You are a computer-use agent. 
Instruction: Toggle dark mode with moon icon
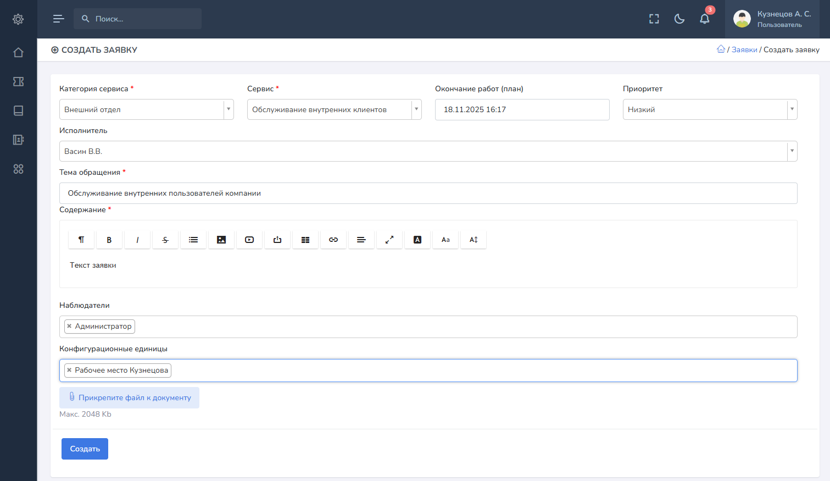679,19
